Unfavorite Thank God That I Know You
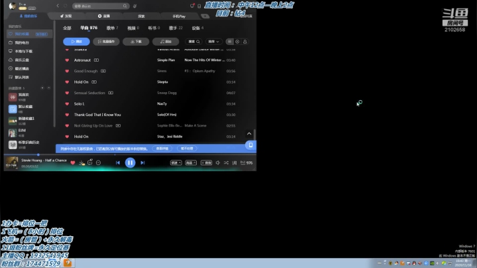477x268 pixels. [67, 115]
